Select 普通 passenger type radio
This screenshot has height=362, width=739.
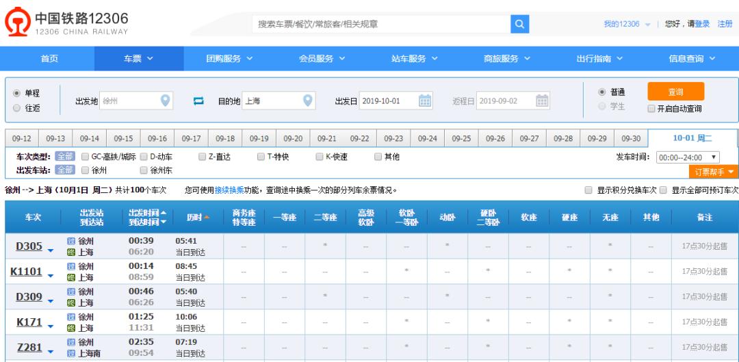pos(602,92)
